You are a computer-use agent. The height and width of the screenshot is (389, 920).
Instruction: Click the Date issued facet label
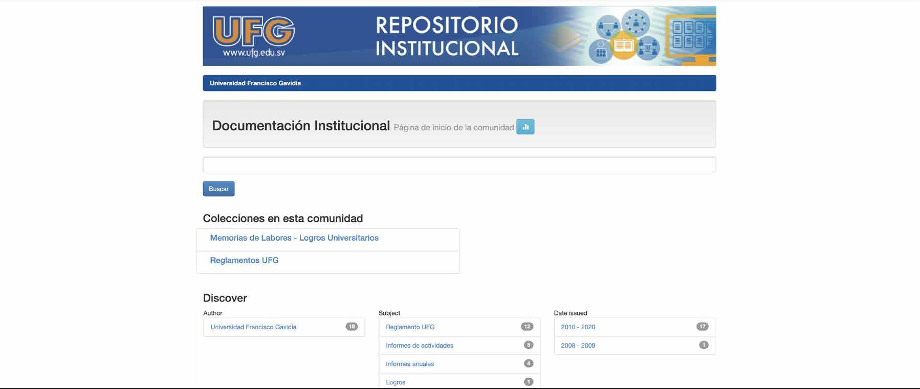pos(570,313)
